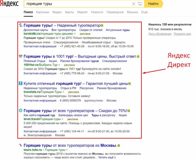
Task: Open Актуальные туры sitelink
Action: [x=118, y=30]
